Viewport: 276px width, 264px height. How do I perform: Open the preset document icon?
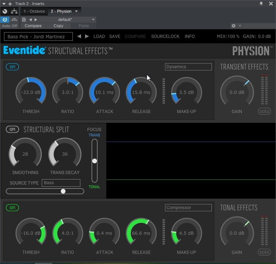[x=24, y=20]
